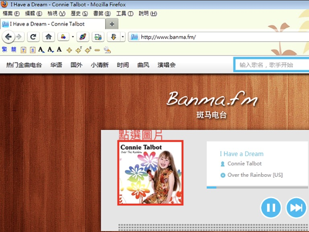Screen dimensions: 309x232
Task: Open the 說明 (H) menu
Action: [x=148, y=13]
